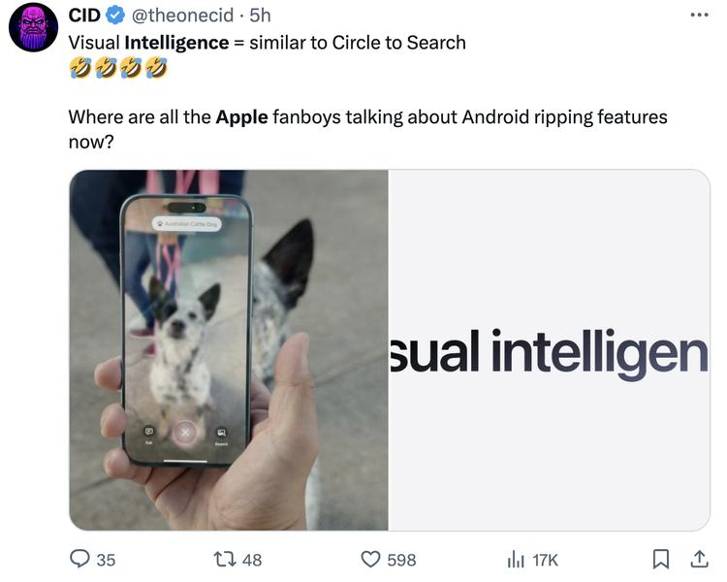Viewport: 727px width, 582px height.
Task: Tap the Search icon on the pictured phone
Action: coord(222,431)
